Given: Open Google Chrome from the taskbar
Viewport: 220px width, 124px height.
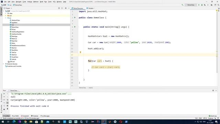Looking at the screenshot, I should tap(25, 122).
